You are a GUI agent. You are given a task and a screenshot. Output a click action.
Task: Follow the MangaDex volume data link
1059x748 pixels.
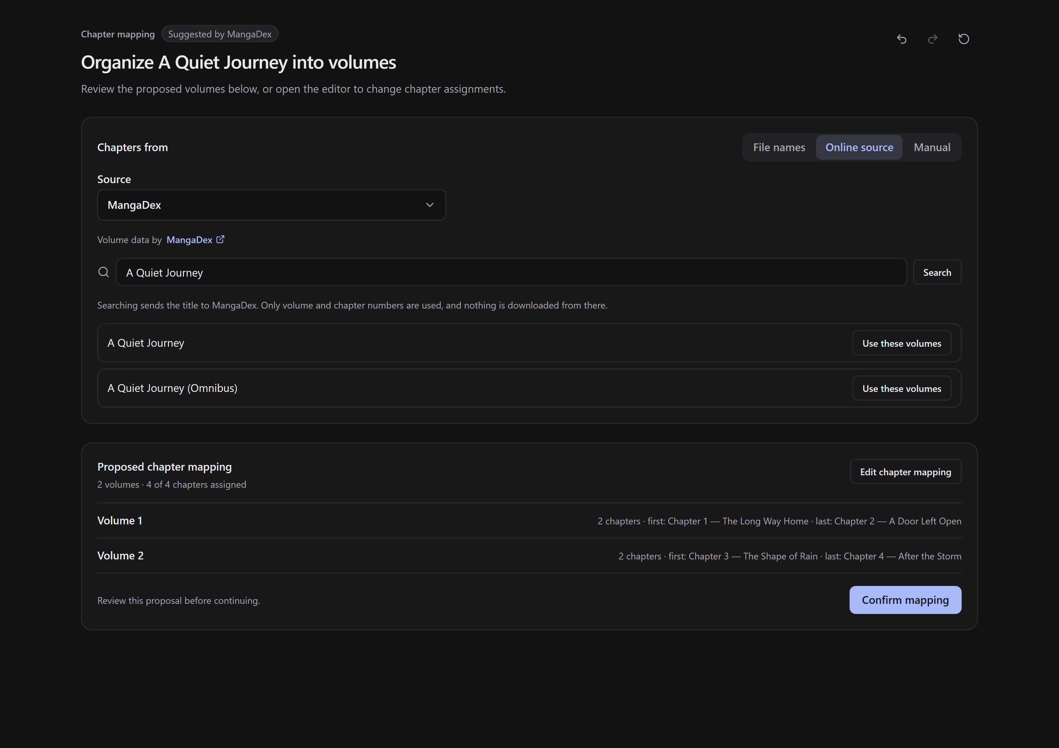click(189, 239)
